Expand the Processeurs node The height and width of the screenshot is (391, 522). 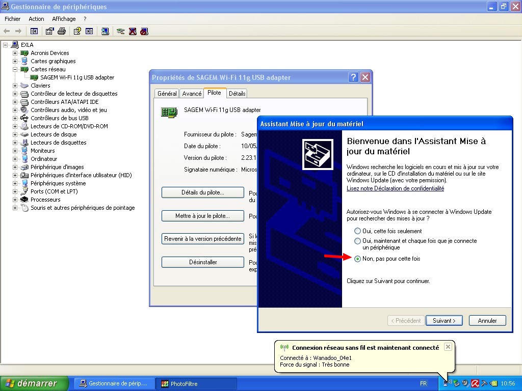coord(15,200)
